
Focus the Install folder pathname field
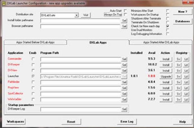[x=81, y=21]
